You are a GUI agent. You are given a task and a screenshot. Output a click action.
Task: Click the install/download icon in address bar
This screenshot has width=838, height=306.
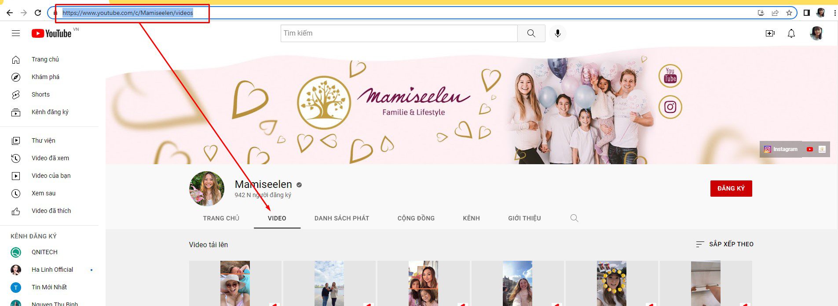click(x=761, y=13)
